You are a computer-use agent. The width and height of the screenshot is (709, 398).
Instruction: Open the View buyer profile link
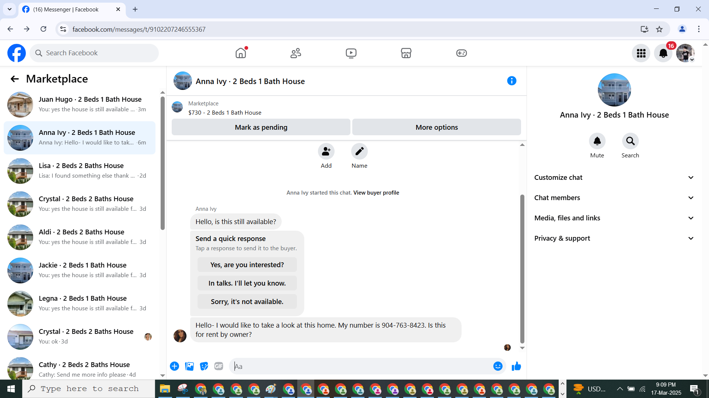[376, 193]
